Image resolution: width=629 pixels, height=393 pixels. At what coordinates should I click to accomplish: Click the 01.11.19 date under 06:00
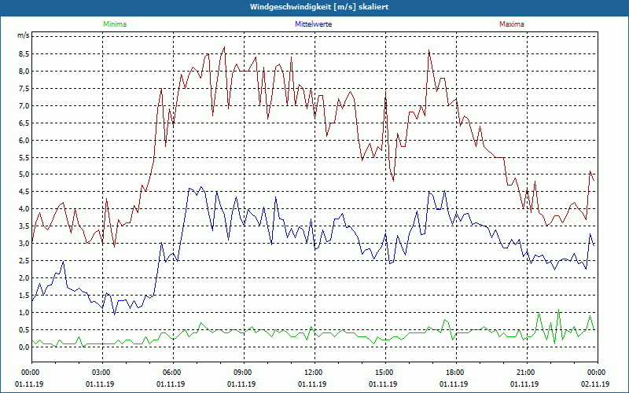click(171, 384)
